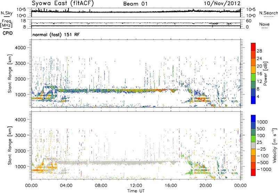This screenshot has height=193, width=278.
Task: Click the "2000" range tick in the velocity panel
Action: pos(21,151)
